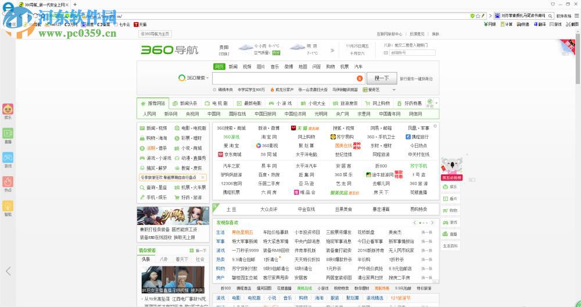This screenshot has width=581, height=307.
Task: Click the search magnifier in toolbar search box
Action: point(550,16)
